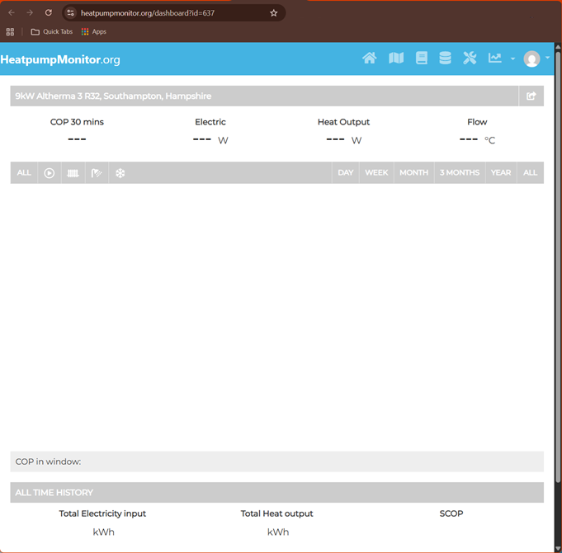562x553 pixels.
Task: Bookmark this page with star icon
Action: 274,13
